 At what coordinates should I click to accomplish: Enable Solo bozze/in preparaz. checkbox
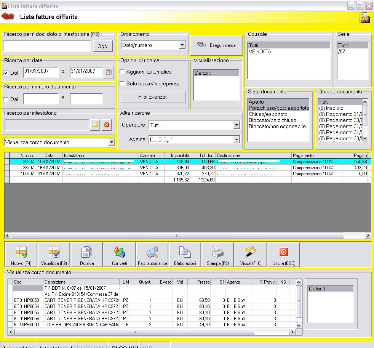click(122, 83)
